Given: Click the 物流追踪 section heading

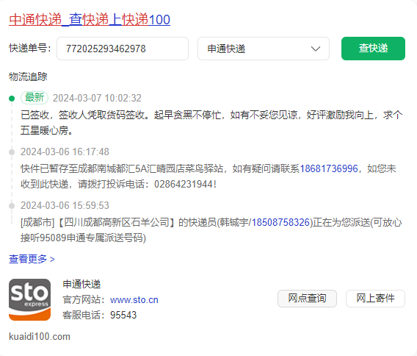Looking at the screenshot, I should [28, 76].
